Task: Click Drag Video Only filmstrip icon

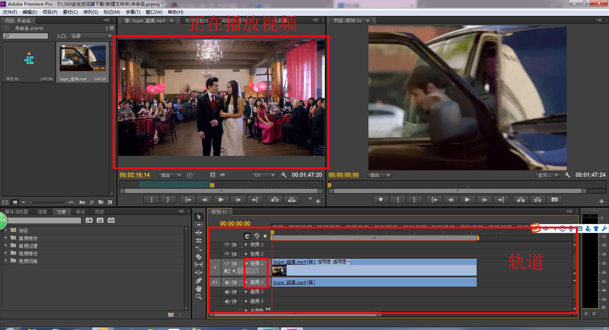Action: coord(213,175)
